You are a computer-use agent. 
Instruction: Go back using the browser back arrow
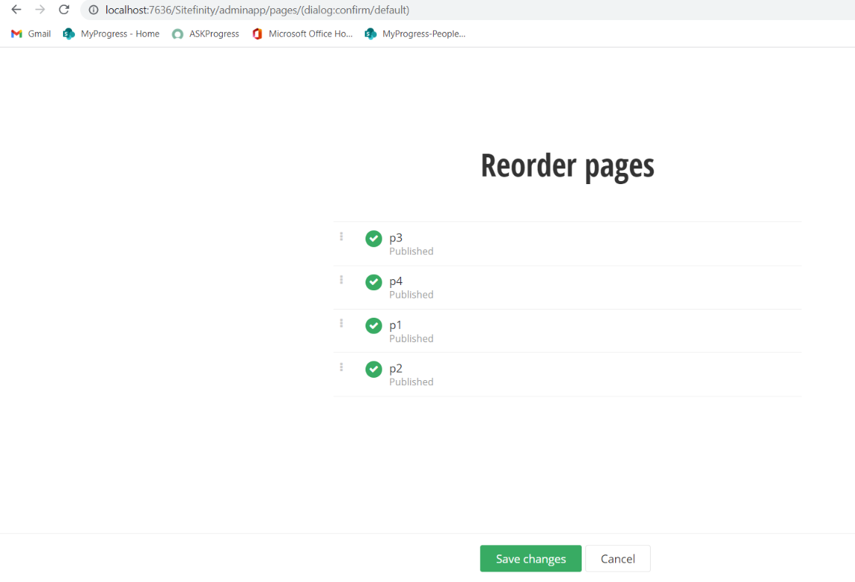pos(16,10)
